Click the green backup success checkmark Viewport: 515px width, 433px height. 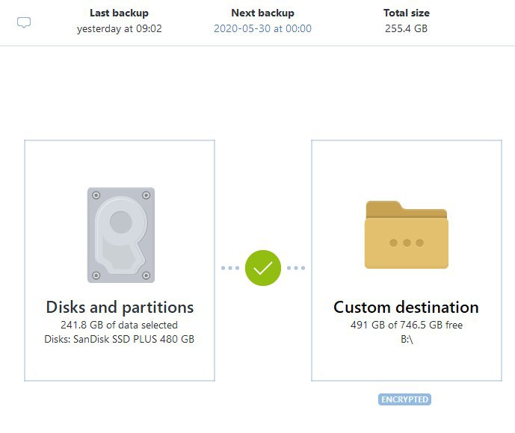(x=263, y=268)
